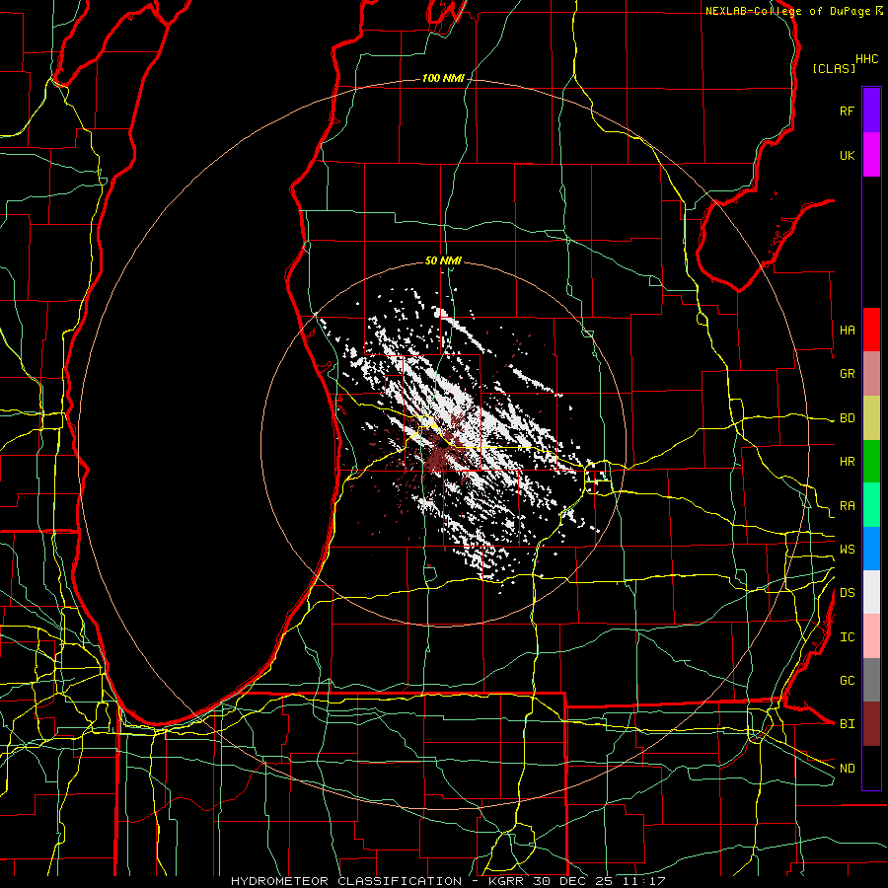The image size is (888, 888).
Task: Click the HA legend label
Action: [847, 330]
